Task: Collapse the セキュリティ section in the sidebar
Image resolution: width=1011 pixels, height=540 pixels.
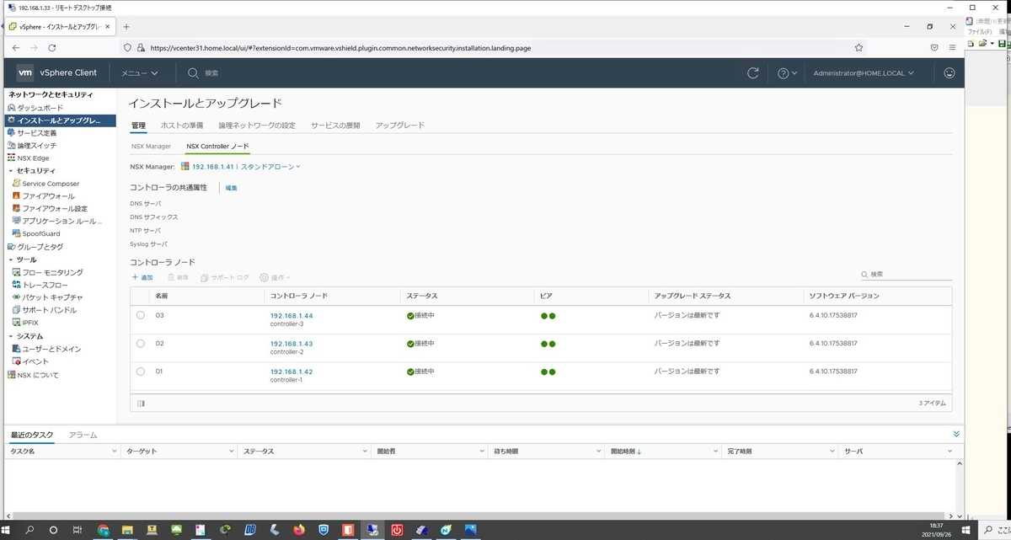Action: (x=10, y=171)
